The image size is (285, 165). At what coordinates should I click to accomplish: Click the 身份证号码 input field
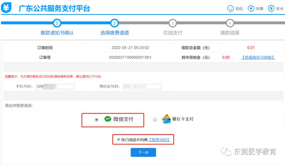click(x=142, y=87)
